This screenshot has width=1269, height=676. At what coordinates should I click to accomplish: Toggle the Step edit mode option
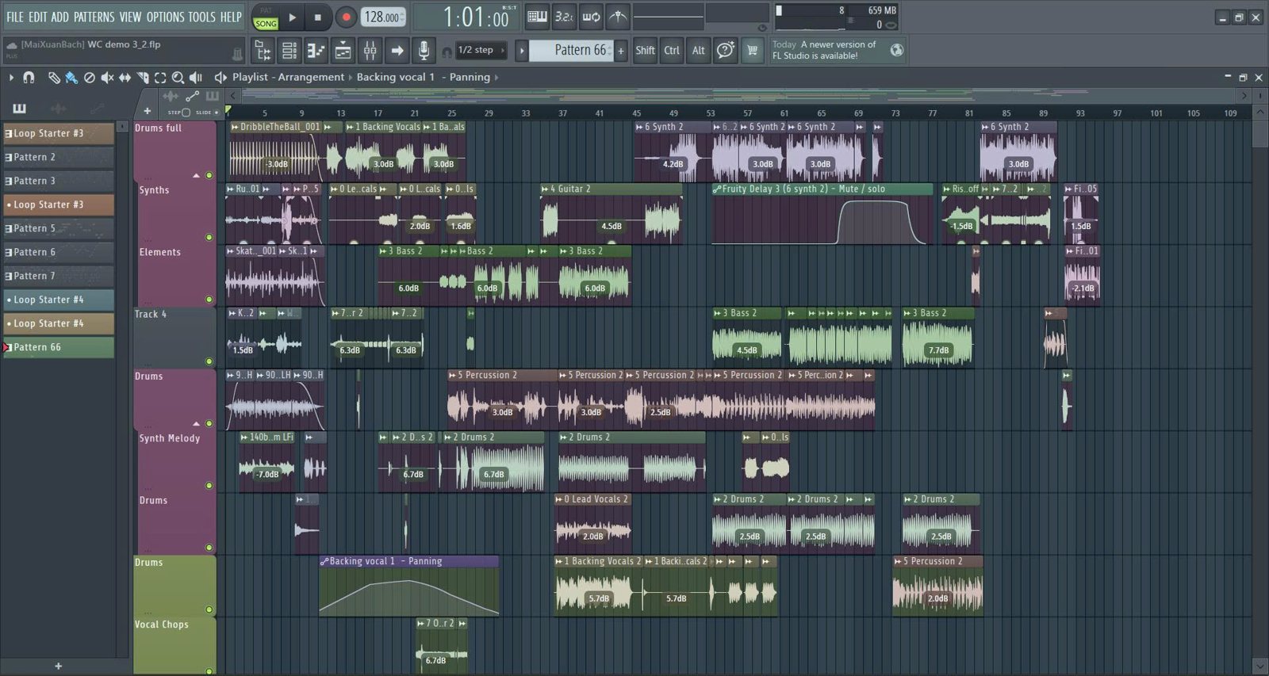click(x=186, y=113)
